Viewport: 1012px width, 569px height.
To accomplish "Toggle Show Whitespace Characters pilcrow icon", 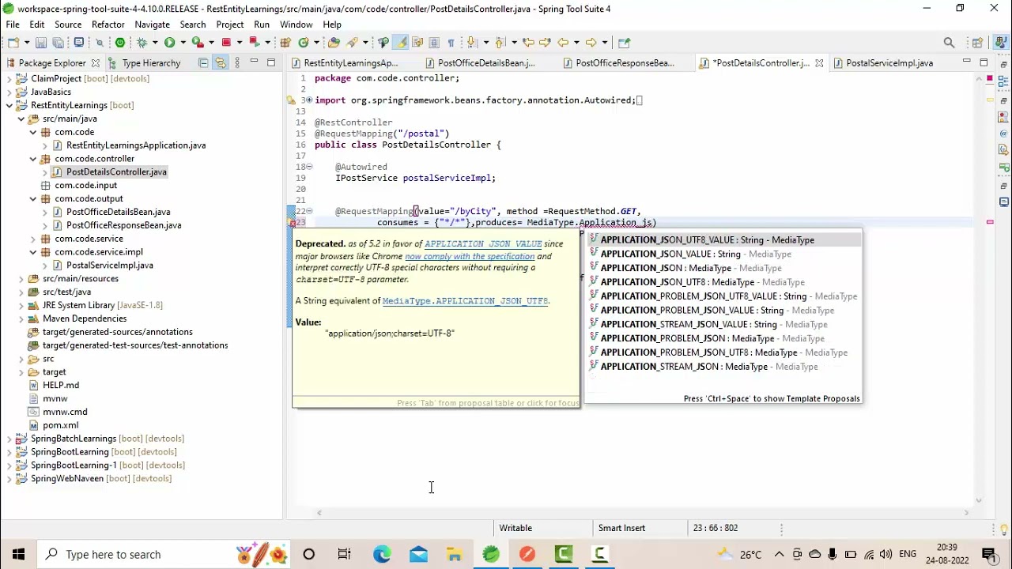I will click(451, 42).
